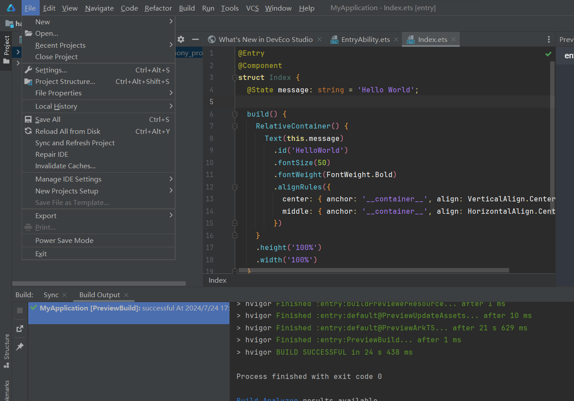Click the stop build square icon
This screenshot has width=574, height=401.
click(20, 310)
